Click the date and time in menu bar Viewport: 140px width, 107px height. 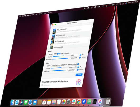[x=133, y=2]
